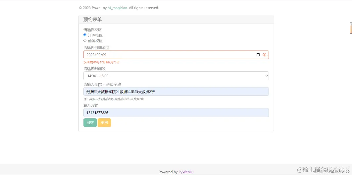
Task: Click the date input showing 2023/09/09
Action: pos(176,55)
